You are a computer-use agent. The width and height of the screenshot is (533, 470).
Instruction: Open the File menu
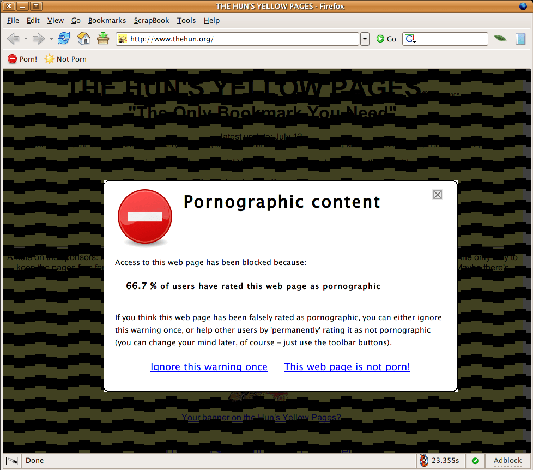[x=13, y=20]
